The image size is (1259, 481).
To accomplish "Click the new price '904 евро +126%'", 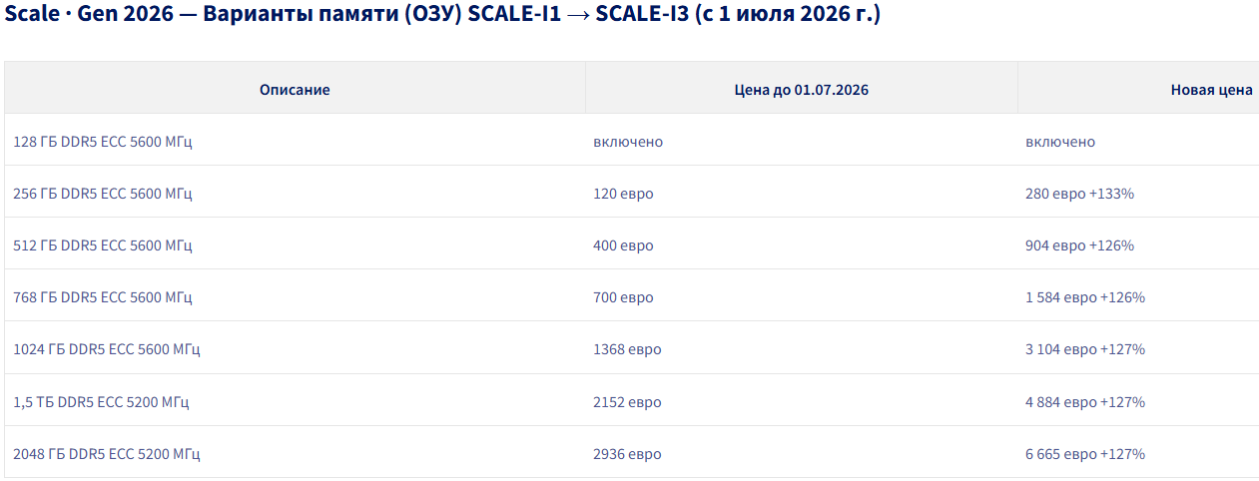I will 1079,245.
